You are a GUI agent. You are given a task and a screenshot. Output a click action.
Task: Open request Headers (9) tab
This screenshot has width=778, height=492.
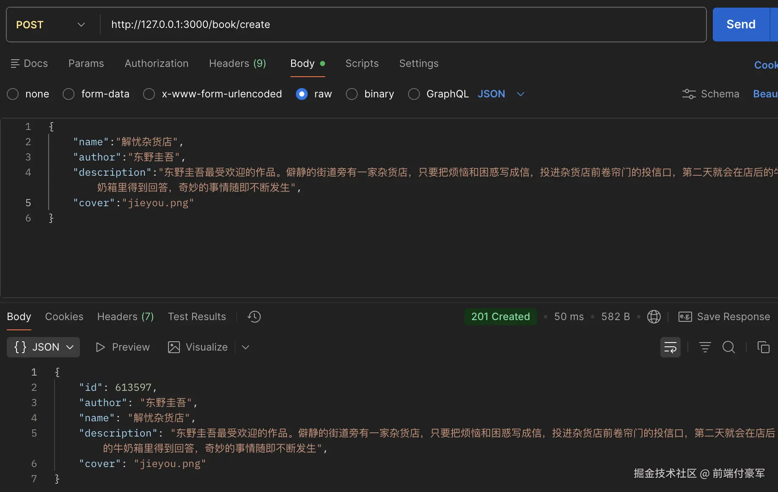pyautogui.click(x=237, y=64)
